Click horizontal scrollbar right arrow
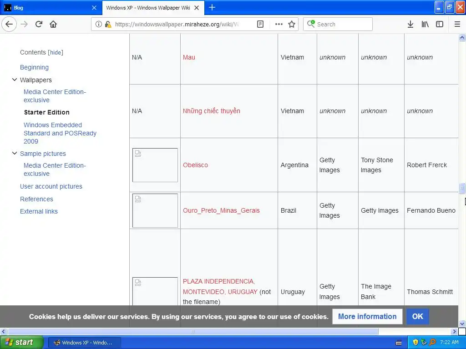 click(x=454, y=331)
